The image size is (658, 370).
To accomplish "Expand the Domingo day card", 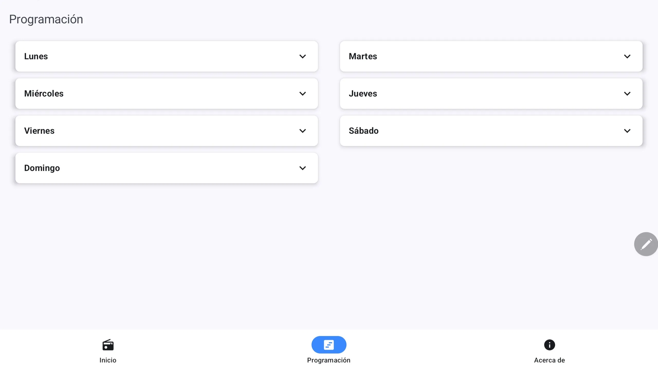I will point(154,168).
